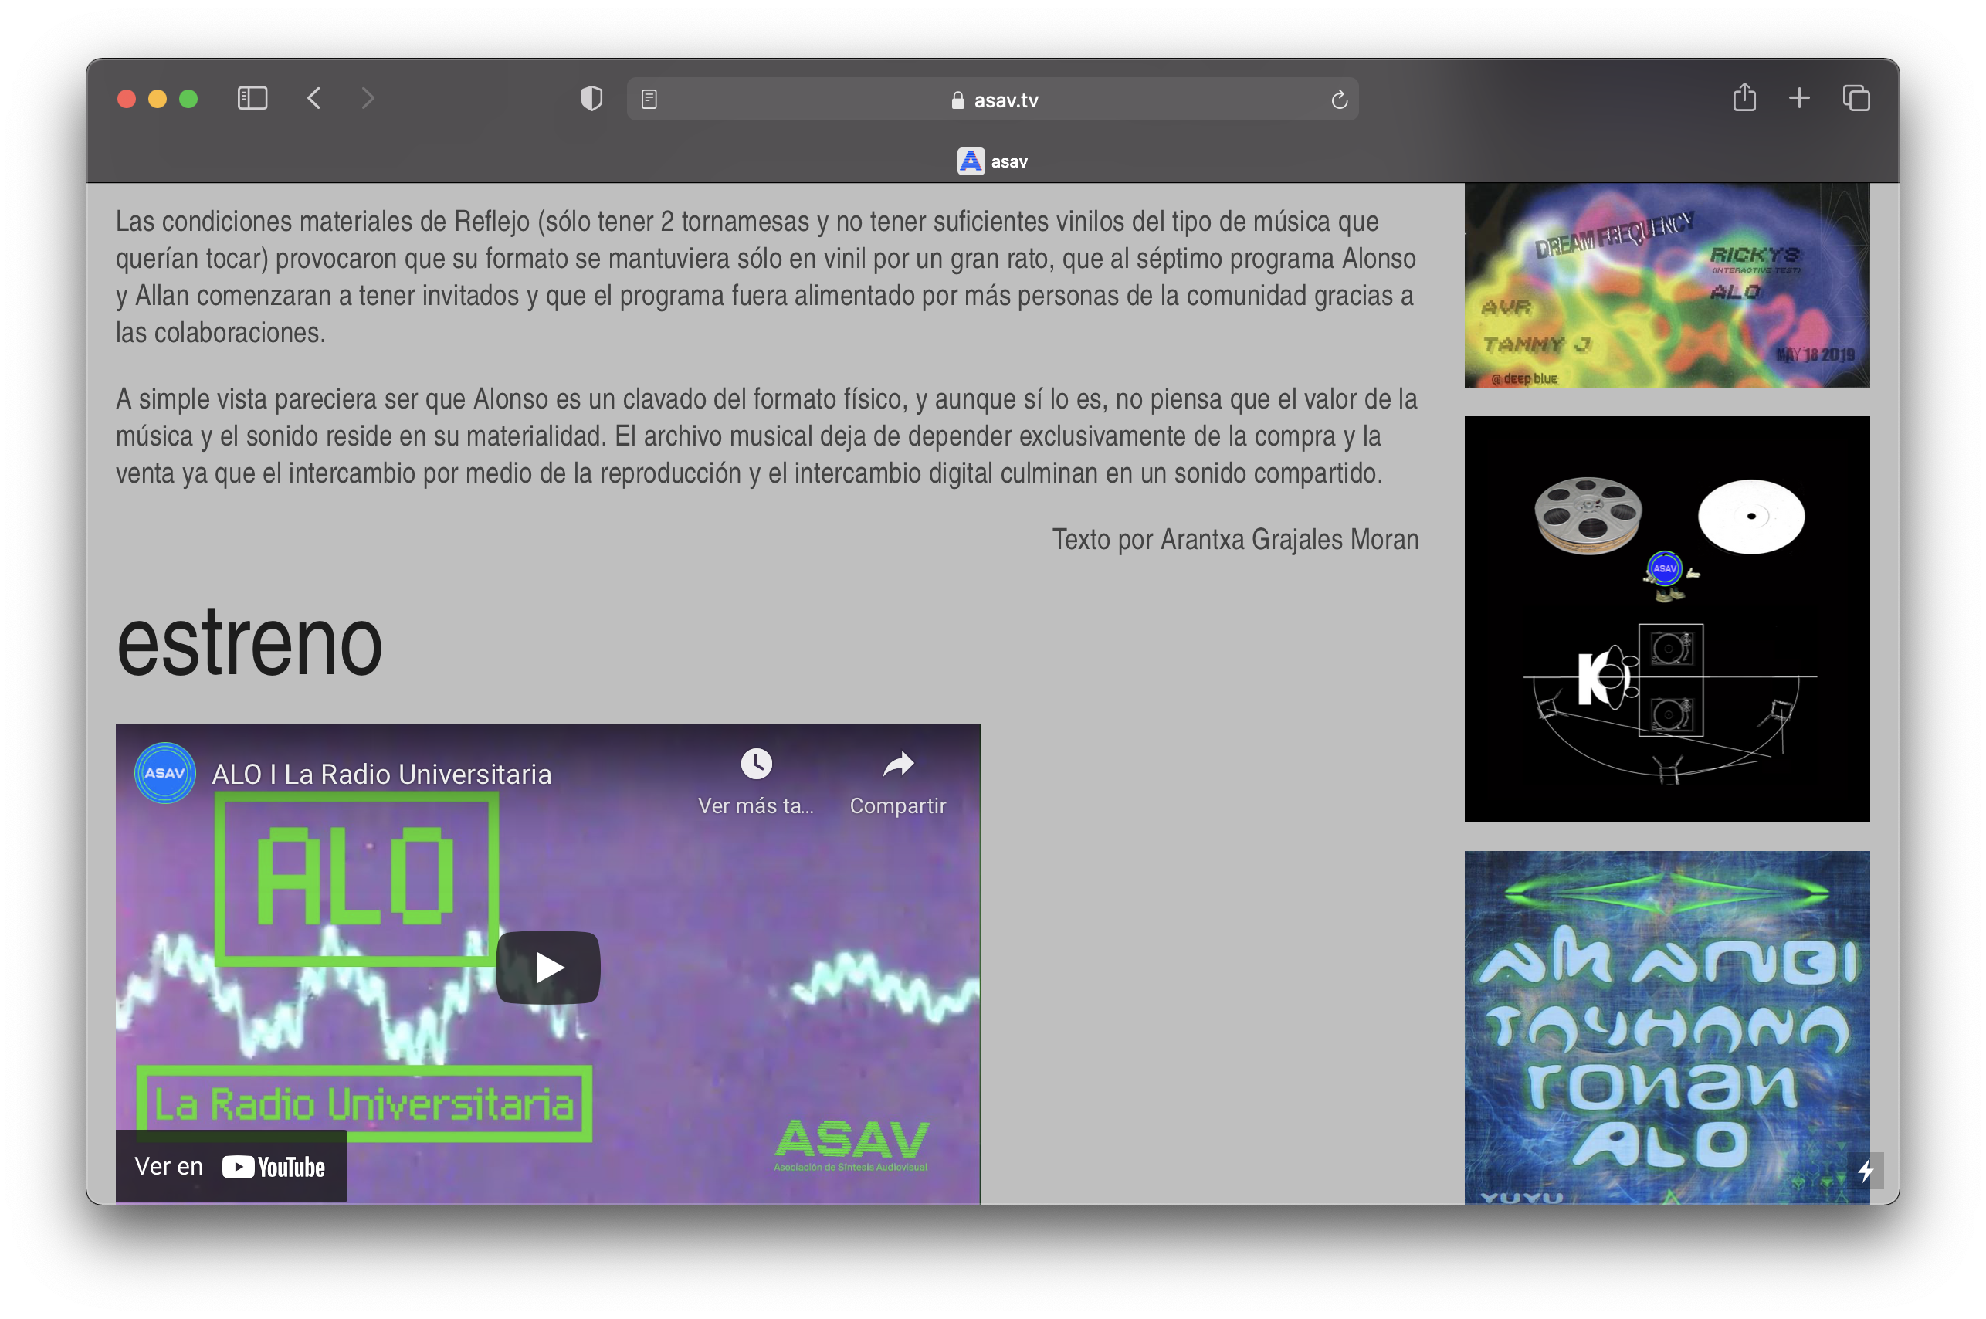Click Compartir on the video

897,764
